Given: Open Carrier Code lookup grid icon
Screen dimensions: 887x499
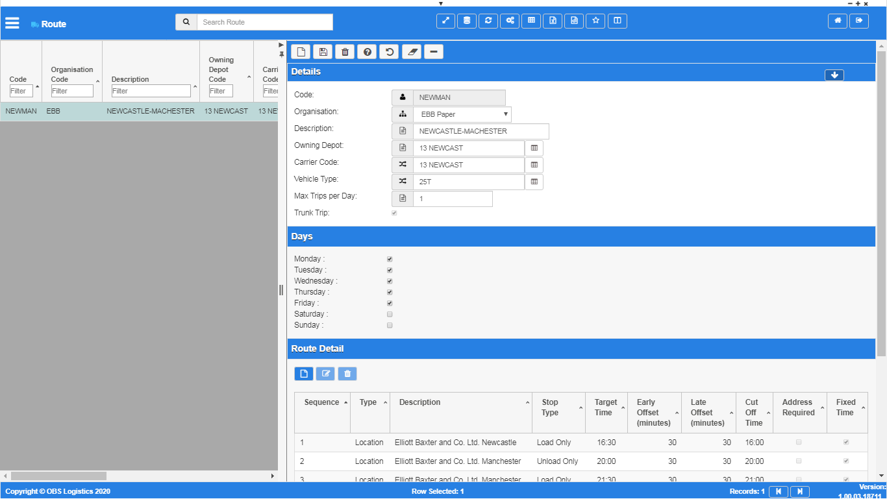Looking at the screenshot, I should (534, 165).
